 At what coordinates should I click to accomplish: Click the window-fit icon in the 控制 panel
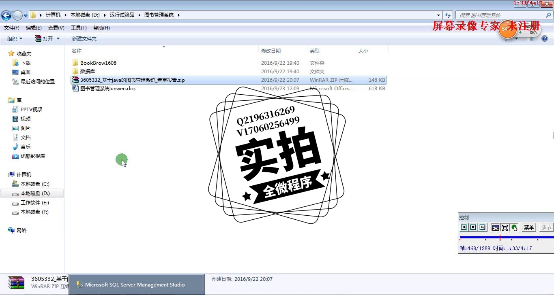pos(495,227)
